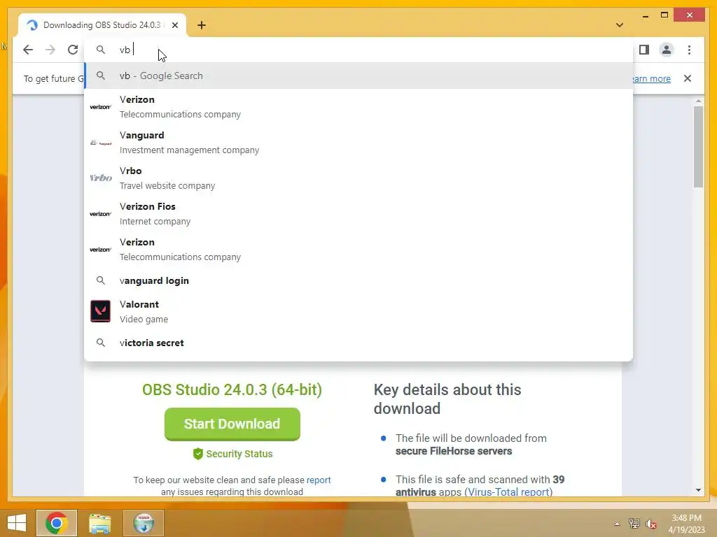Open the report link under download button

pos(319,480)
